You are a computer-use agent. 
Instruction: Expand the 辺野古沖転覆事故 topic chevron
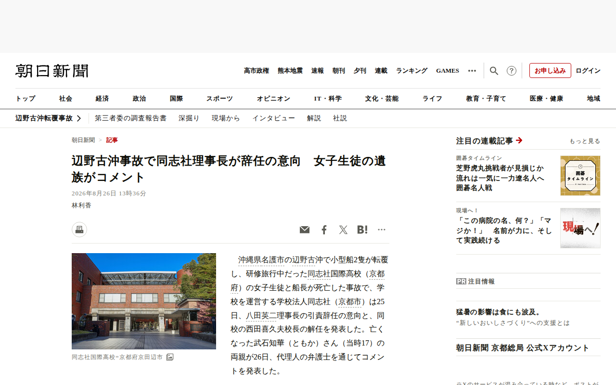(79, 118)
